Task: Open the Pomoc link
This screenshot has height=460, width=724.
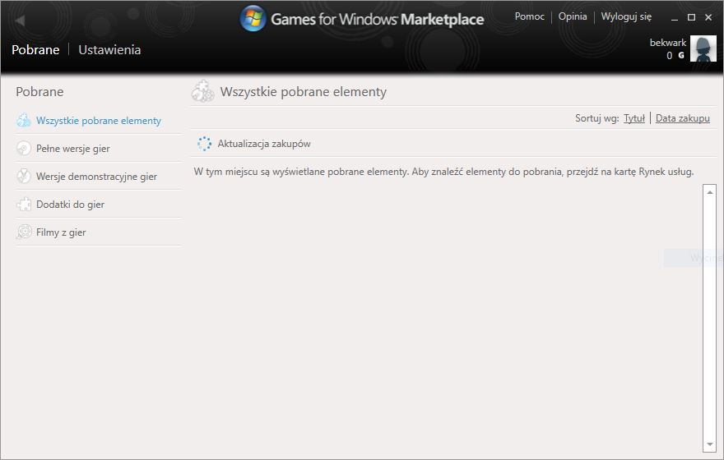Action: click(530, 16)
